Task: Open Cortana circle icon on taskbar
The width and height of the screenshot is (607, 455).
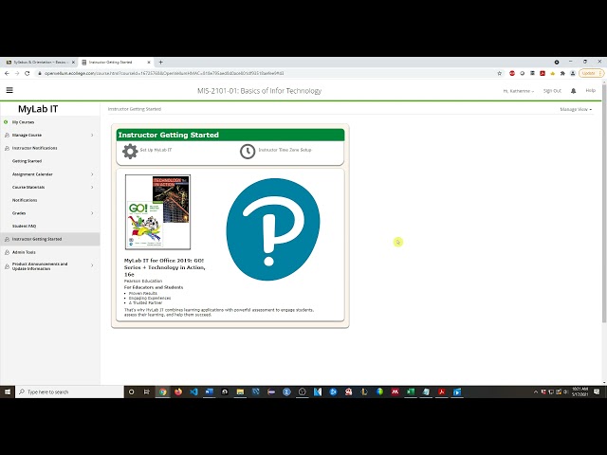Action: (132, 391)
